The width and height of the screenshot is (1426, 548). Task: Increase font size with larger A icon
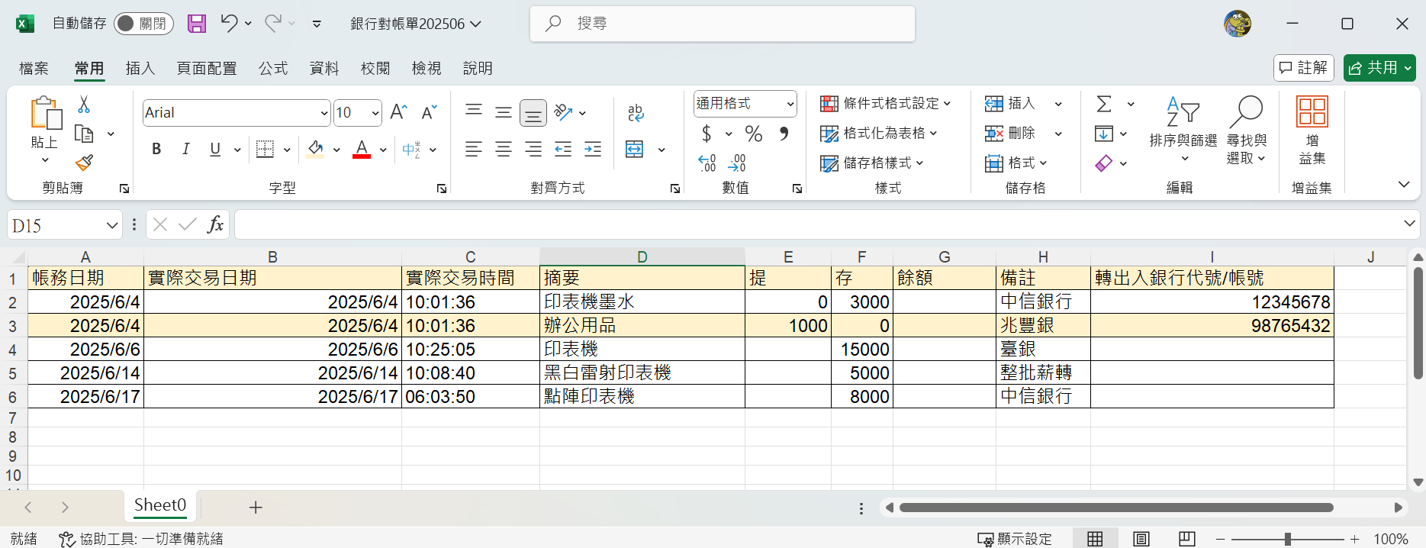tap(398, 112)
